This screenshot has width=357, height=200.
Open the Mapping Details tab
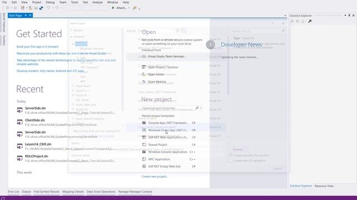73,192
